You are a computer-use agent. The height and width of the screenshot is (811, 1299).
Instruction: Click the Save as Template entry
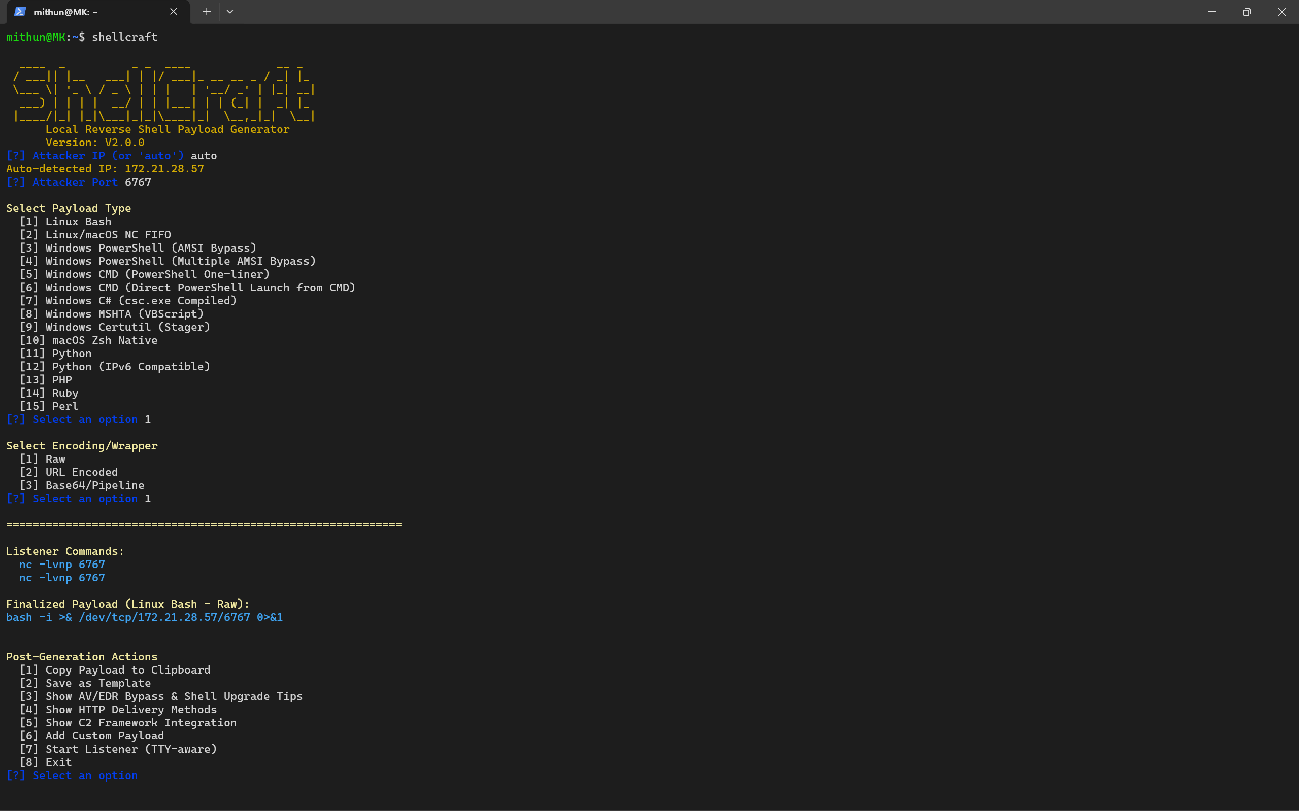[85, 683]
